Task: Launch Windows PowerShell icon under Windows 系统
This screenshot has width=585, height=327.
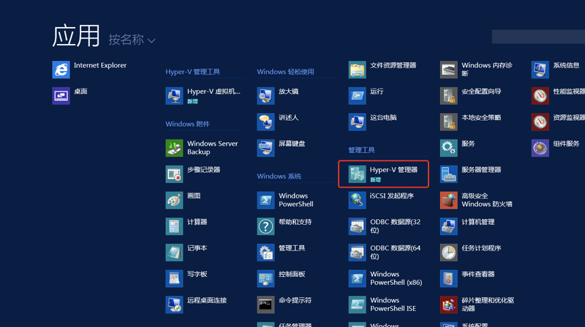Action: [x=265, y=200]
